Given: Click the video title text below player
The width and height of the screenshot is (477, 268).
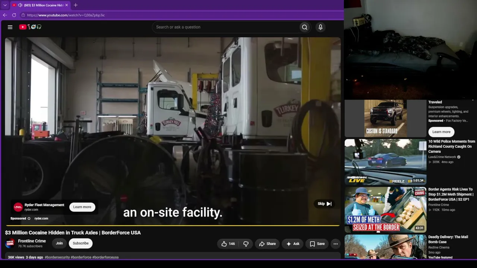Looking at the screenshot, I should pyautogui.click(x=73, y=233).
